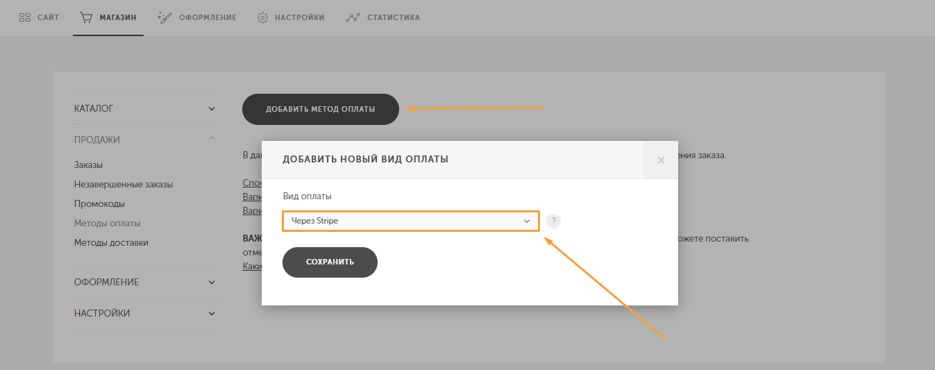Expand the Каталог sidebar section
This screenshot has width=935, height=370.
click(212, 109)
